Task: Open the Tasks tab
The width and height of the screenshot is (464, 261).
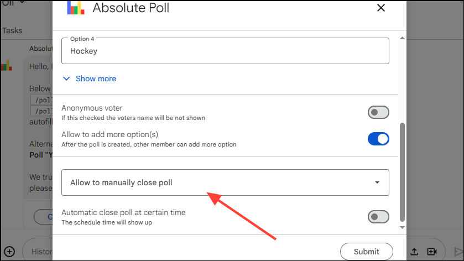Action: click(12, 31)
